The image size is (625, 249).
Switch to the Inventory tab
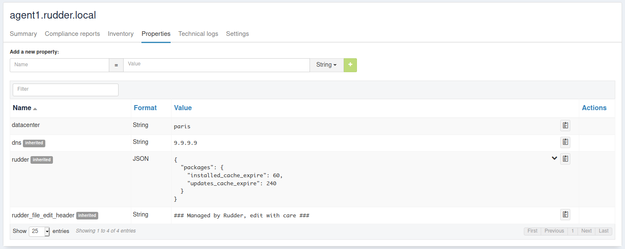121,34
